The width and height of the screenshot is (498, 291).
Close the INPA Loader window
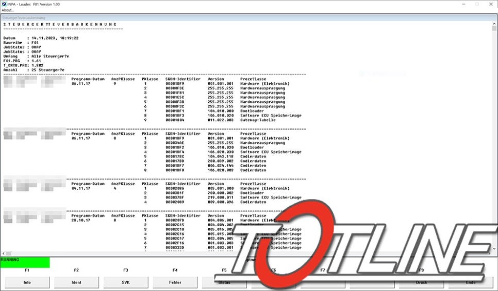point(491,4)
